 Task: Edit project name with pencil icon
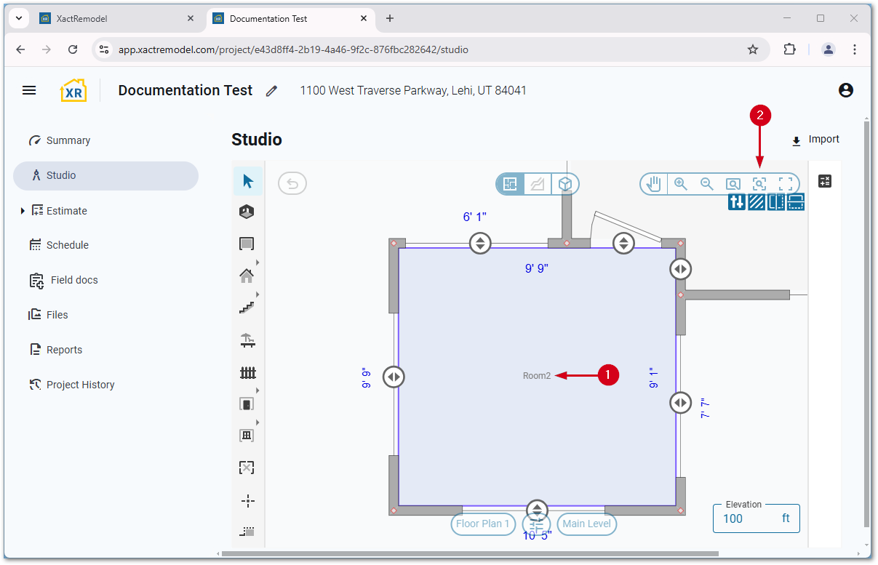click(x=271, y=91)
